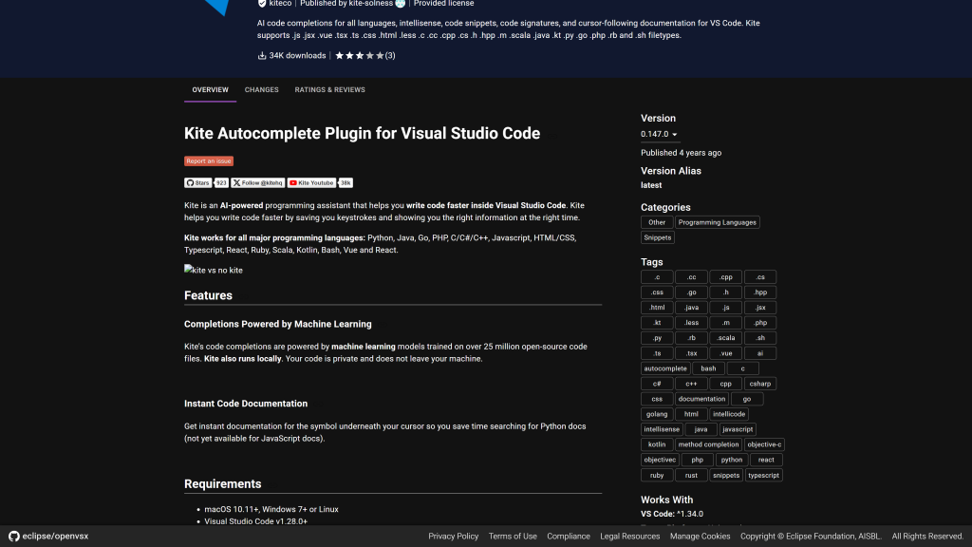Click the typescript tag
The image size is (972, 547).
(764, 476)
